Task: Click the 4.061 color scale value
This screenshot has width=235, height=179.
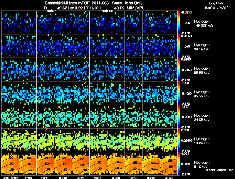Action: 185,153
